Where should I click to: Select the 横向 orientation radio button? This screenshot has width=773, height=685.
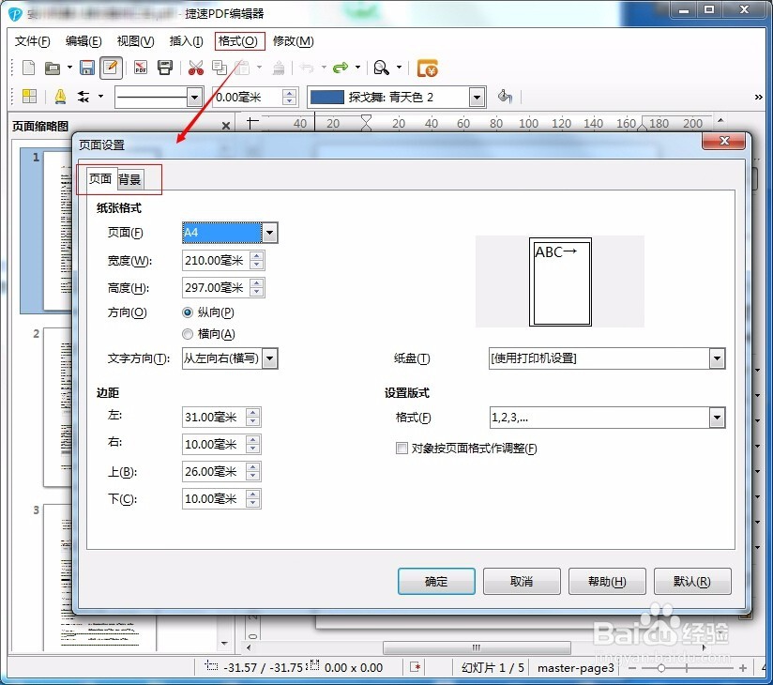click(x=186, y=334)
